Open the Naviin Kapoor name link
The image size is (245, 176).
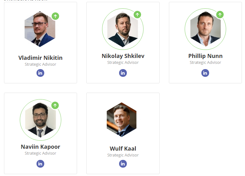coord(41,147)
